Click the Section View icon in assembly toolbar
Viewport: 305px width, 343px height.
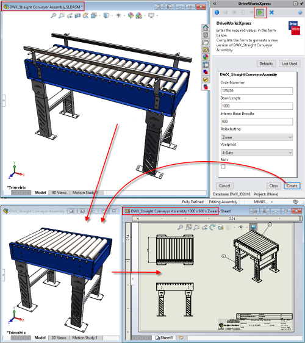tap(77, 15)
